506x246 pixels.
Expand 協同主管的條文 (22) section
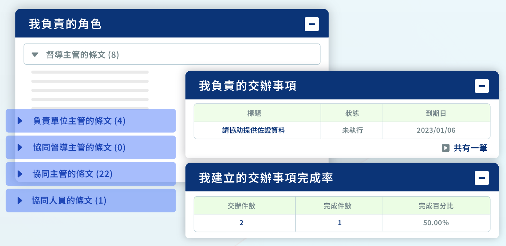91,174
